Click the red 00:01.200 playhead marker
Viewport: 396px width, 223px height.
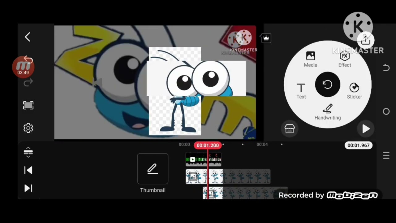point(208,145)
